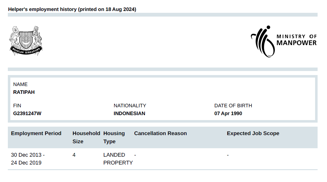The height and width of the screenshot is (182, 327).
Task: Click the Singapore coat of arms crest
Action: 26,41
